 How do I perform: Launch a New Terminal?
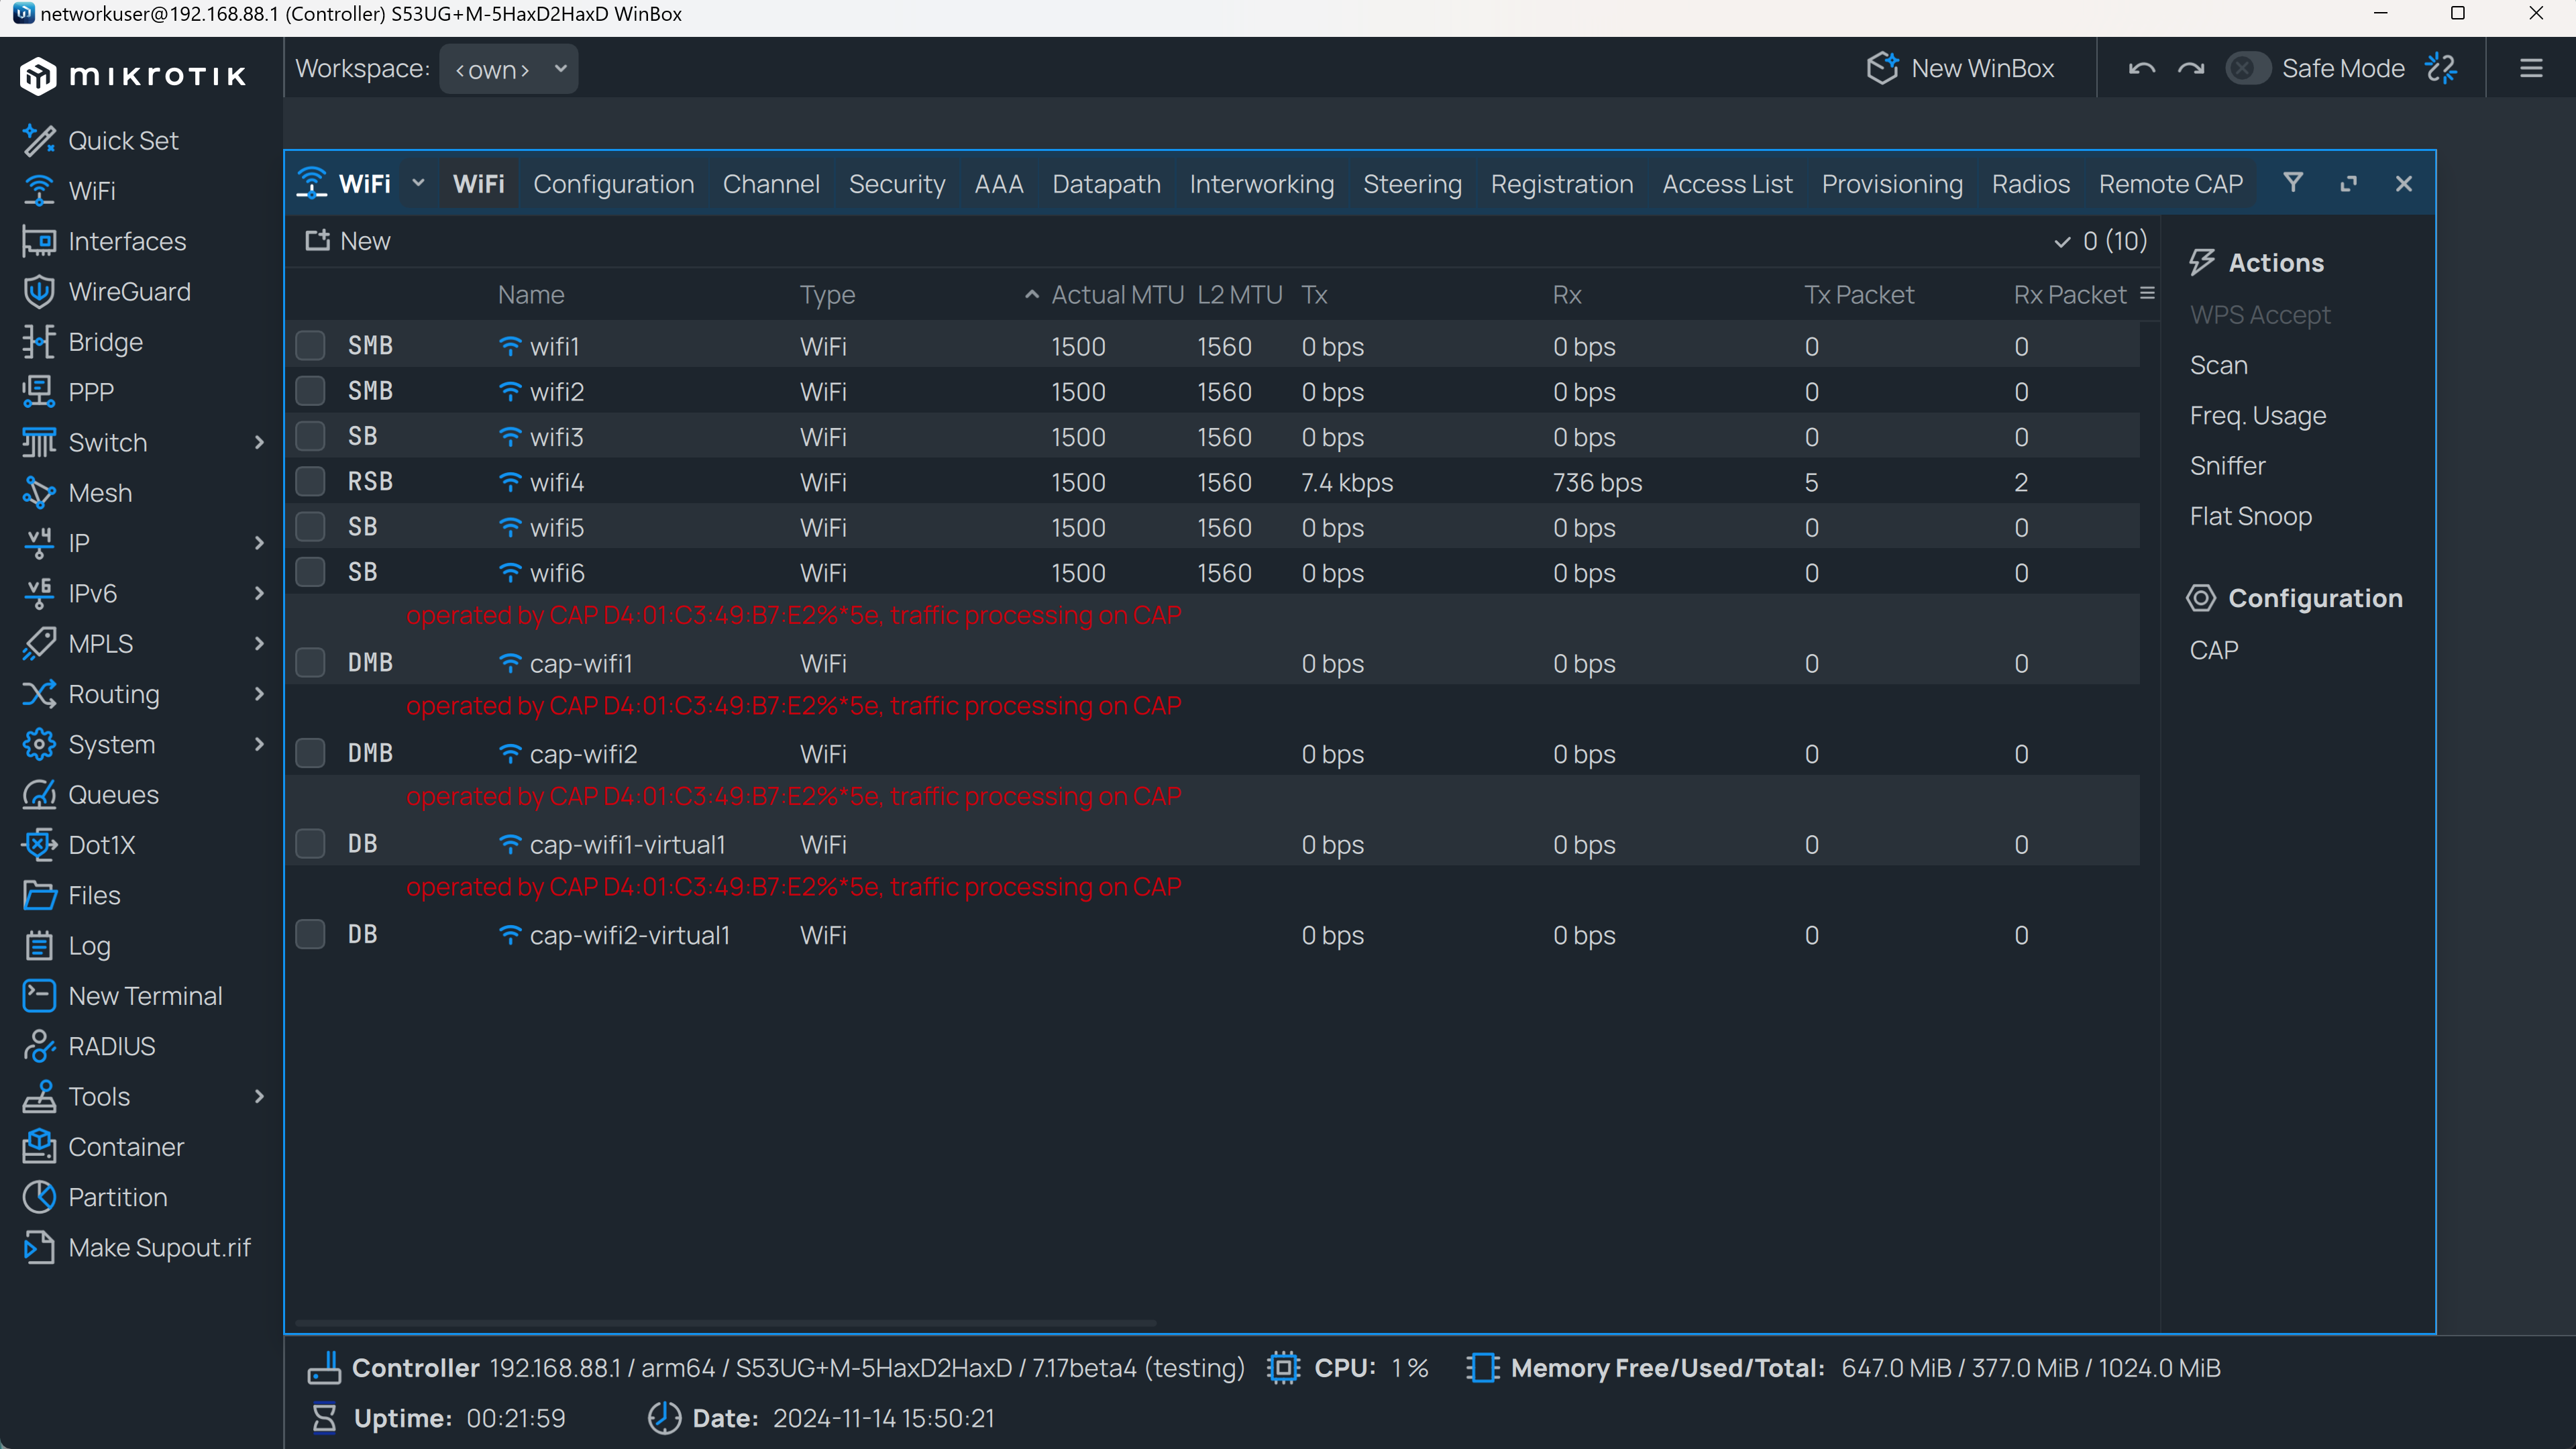[145, 995]
